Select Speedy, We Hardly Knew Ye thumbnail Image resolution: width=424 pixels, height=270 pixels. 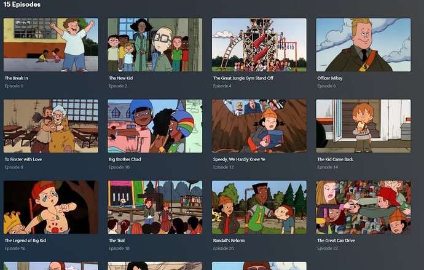tap(259, 126)
